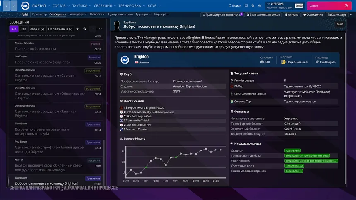Expand the ПОРТАЛ main menu
Image resolution: width=356 pixels, height=200 pixels.
pyautogui.click(x=41, y=6)
